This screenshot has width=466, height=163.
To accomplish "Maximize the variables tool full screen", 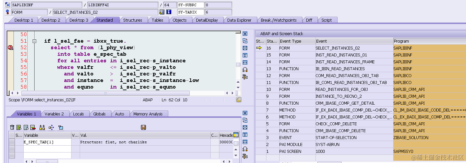I will [x=245, y=128].
